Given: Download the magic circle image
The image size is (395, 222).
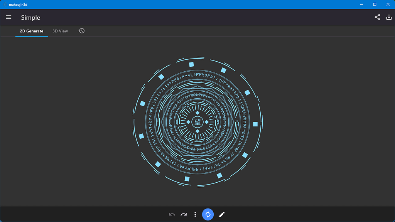Looking at the screenshot, I should pos(389,17).
